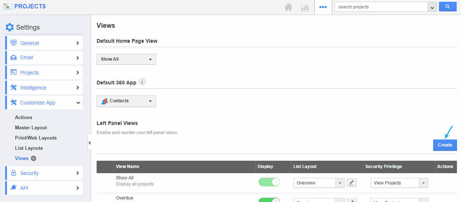Open the Contacts 360 App dropdown

tap(126, 101)
